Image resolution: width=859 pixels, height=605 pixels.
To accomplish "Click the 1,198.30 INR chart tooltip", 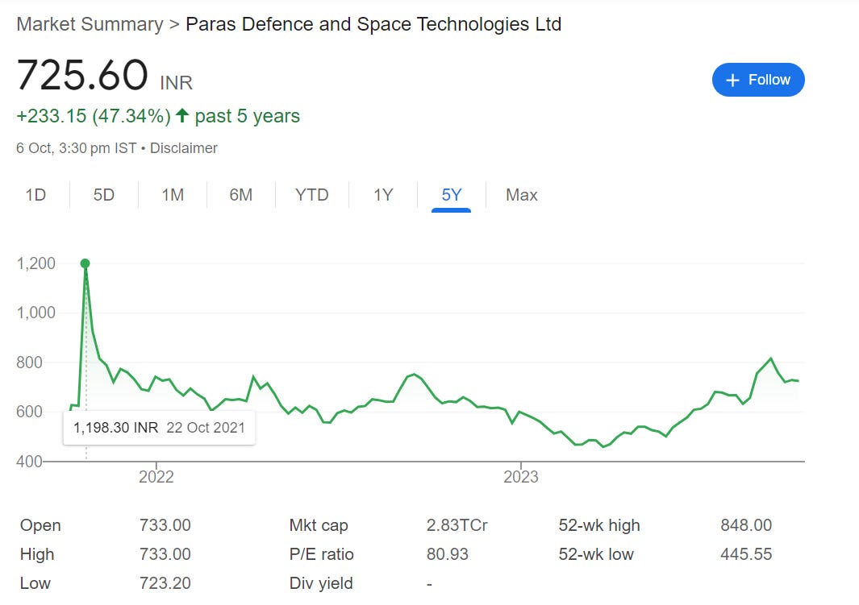I will [159, 428].
